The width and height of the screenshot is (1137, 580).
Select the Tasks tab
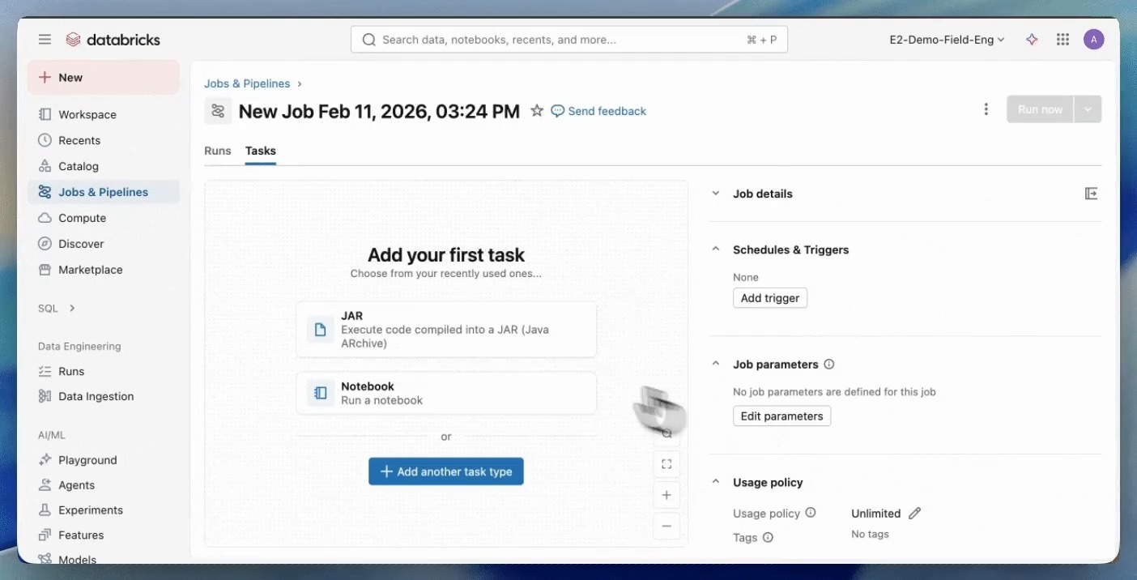[261, 151]
